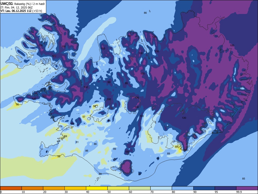The width and height of the screenshot is (258, 194).
Task: Click the humidity value '81' on the map
Action: [x=77, y=142]
